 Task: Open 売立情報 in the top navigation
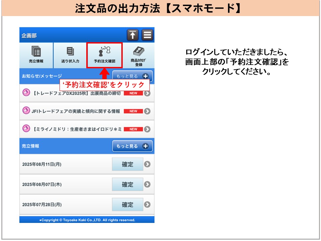pos(36,55)
